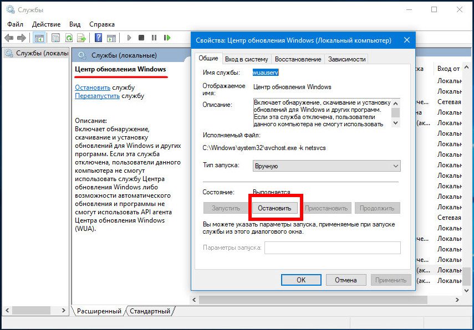Click the Выполняется status text
Viewport: 474px width, 330px height.
coord(272,192)
